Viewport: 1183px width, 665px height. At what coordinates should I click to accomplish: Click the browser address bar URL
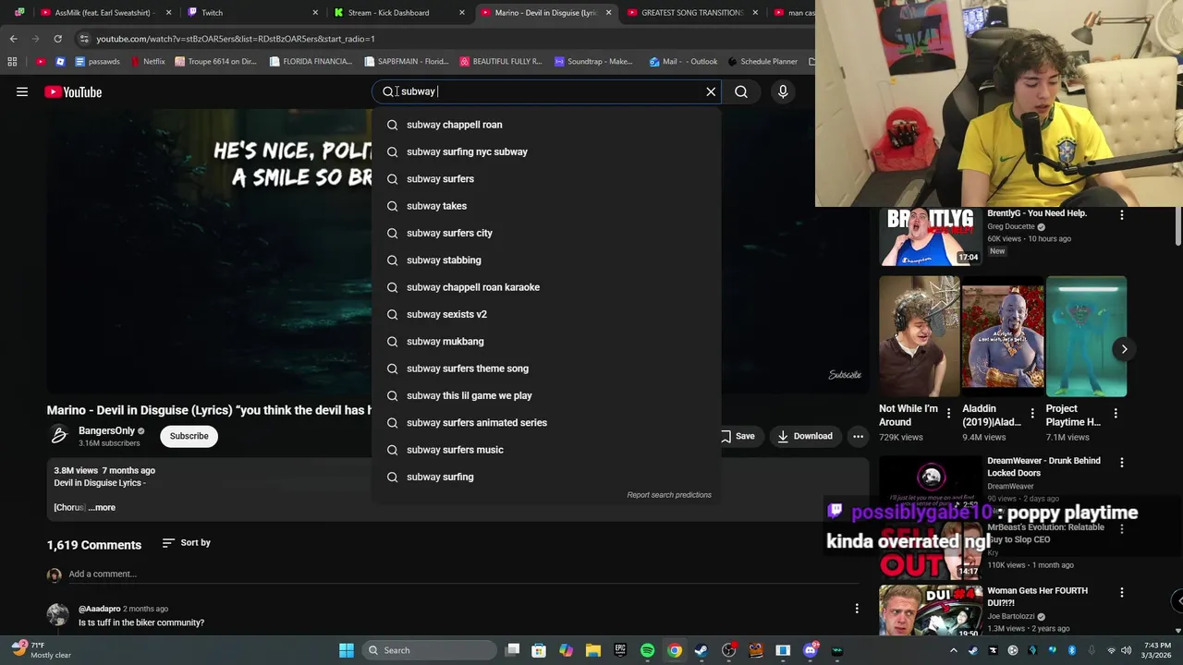[x=236, y=39]
